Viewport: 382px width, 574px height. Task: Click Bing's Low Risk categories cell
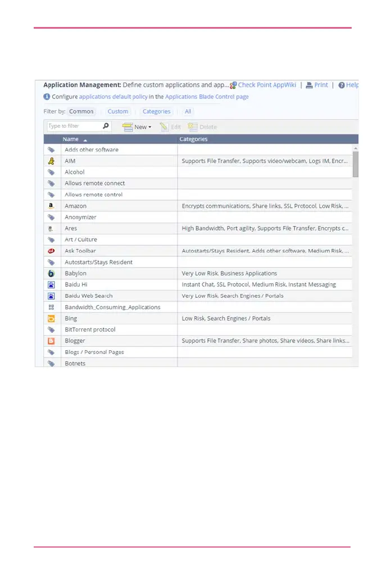pyautogui.click(x=265, y=318)
